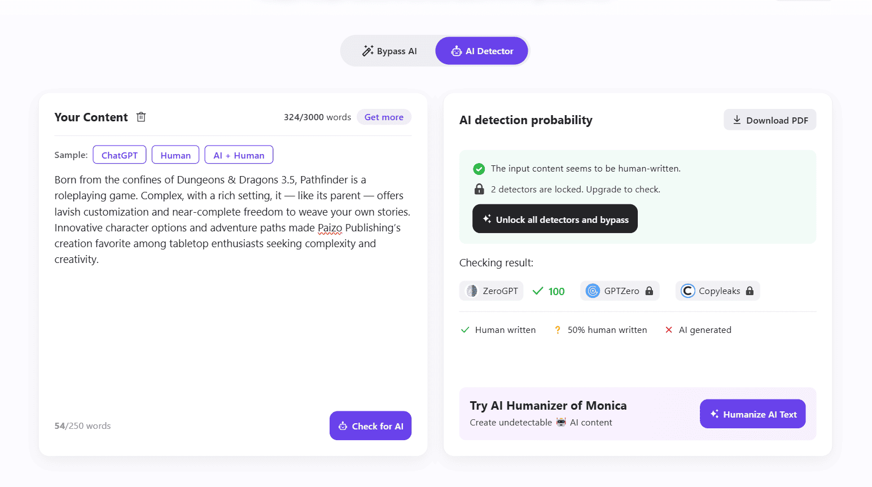Open the Get more words link
The height and width of the screenshot is (487, 872).
click(x=384, y=117)
